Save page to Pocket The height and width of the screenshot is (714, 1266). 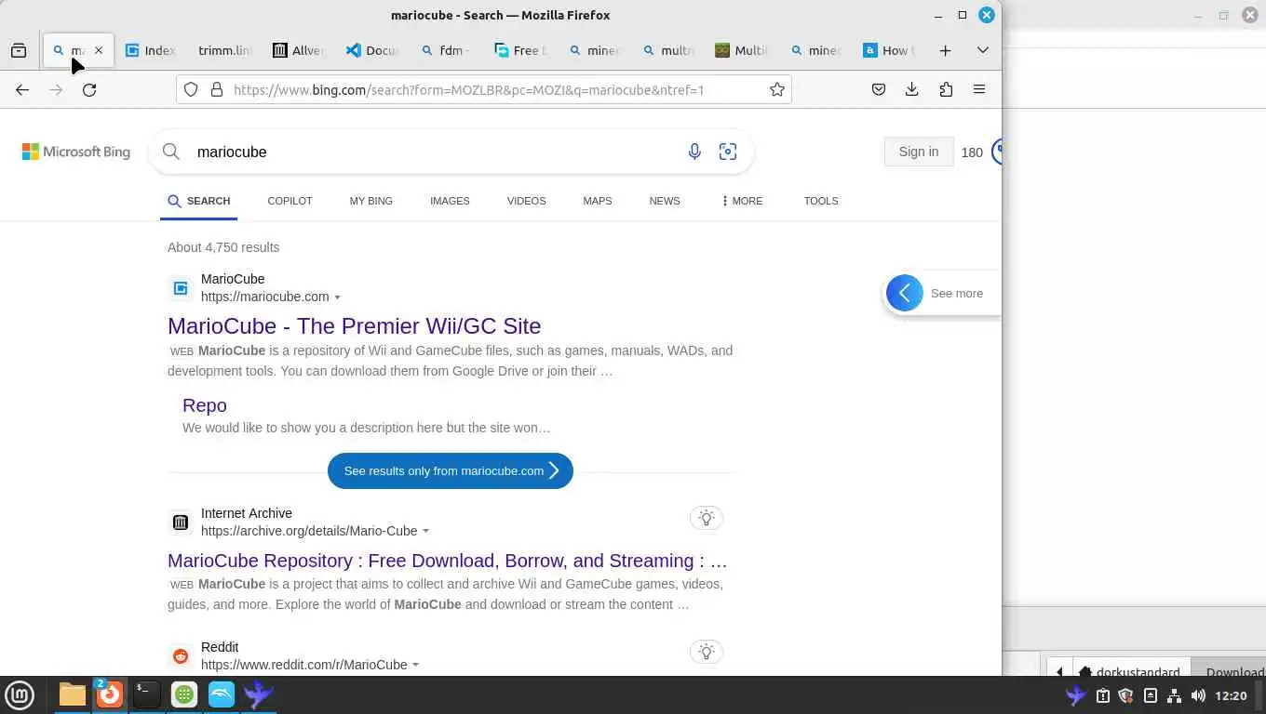878,89
